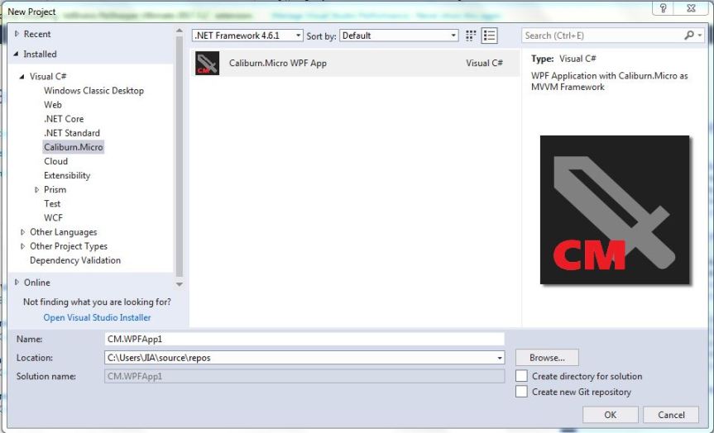714x433 pixels.
Task: Expand the Prism tree node
Action: [37, 190]
